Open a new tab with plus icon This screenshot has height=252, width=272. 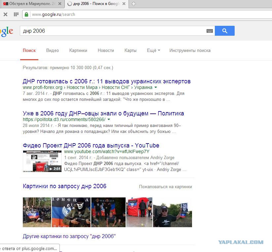(x=134, y=4)
